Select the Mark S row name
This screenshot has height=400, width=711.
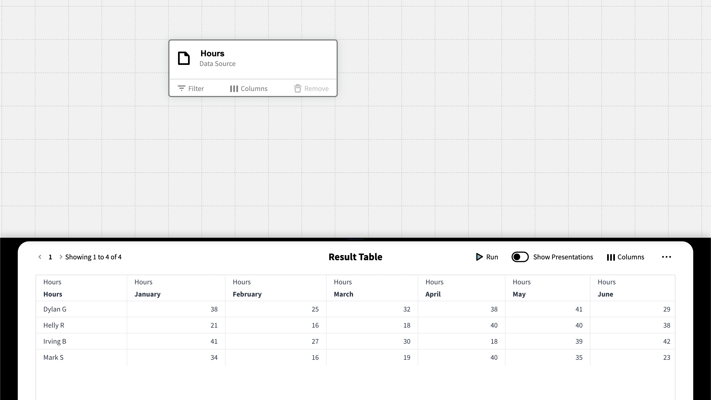pyautogui.click(x=53, y=357)
